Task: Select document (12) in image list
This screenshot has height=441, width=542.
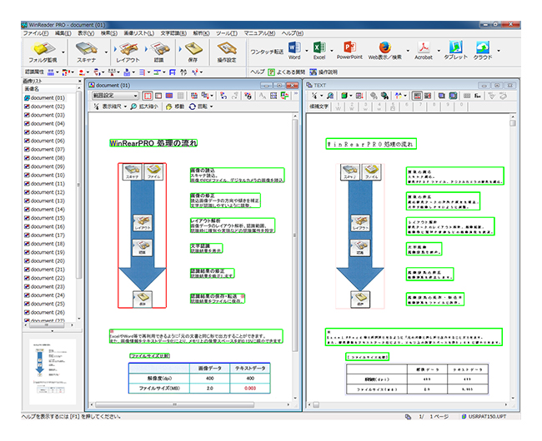Action: pyautogui.click(x=44, y=192)
